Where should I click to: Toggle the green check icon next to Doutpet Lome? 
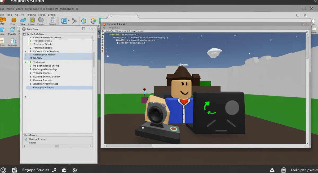[26, 139]
